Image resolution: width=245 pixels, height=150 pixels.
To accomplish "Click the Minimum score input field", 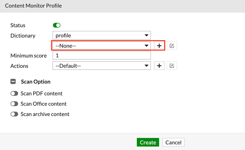I will click(101, 56).
